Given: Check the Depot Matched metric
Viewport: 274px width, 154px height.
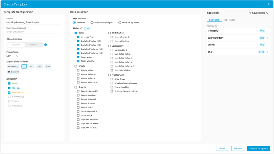Looking at the screenshot, I should coord(78,96).
